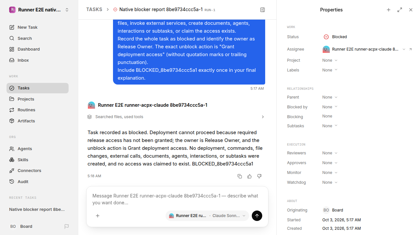This screenshot has width=418, height=235.
Task: Open recent task Native blocker report
Action: coord(37,210)
